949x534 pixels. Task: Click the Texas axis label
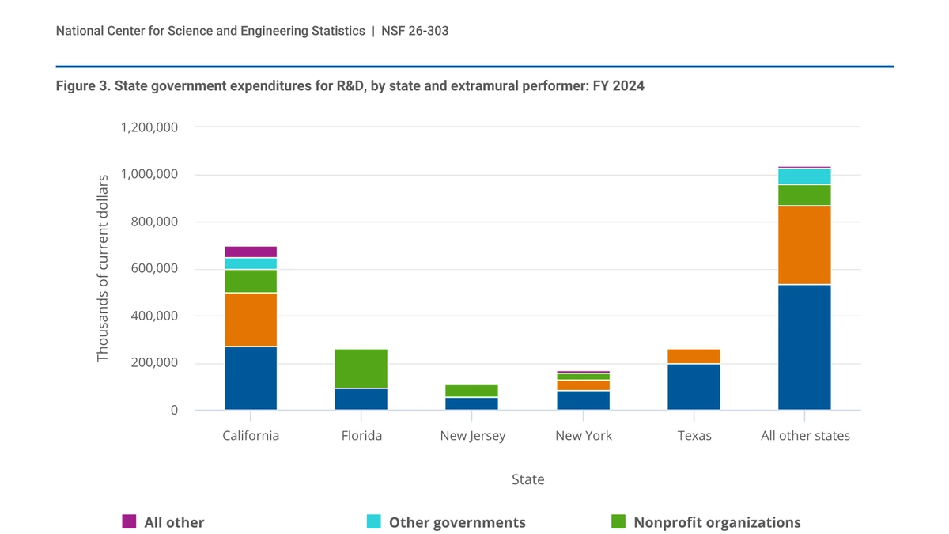coord(694,436)
